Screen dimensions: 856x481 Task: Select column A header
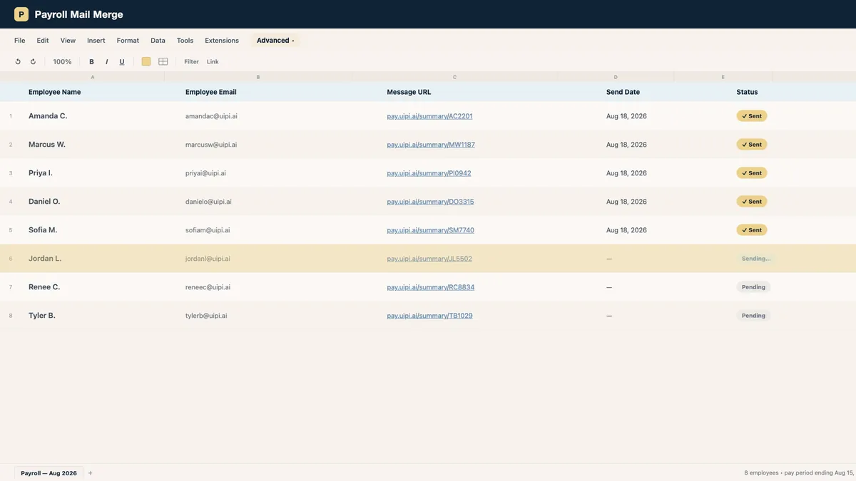tap(93, 77)
